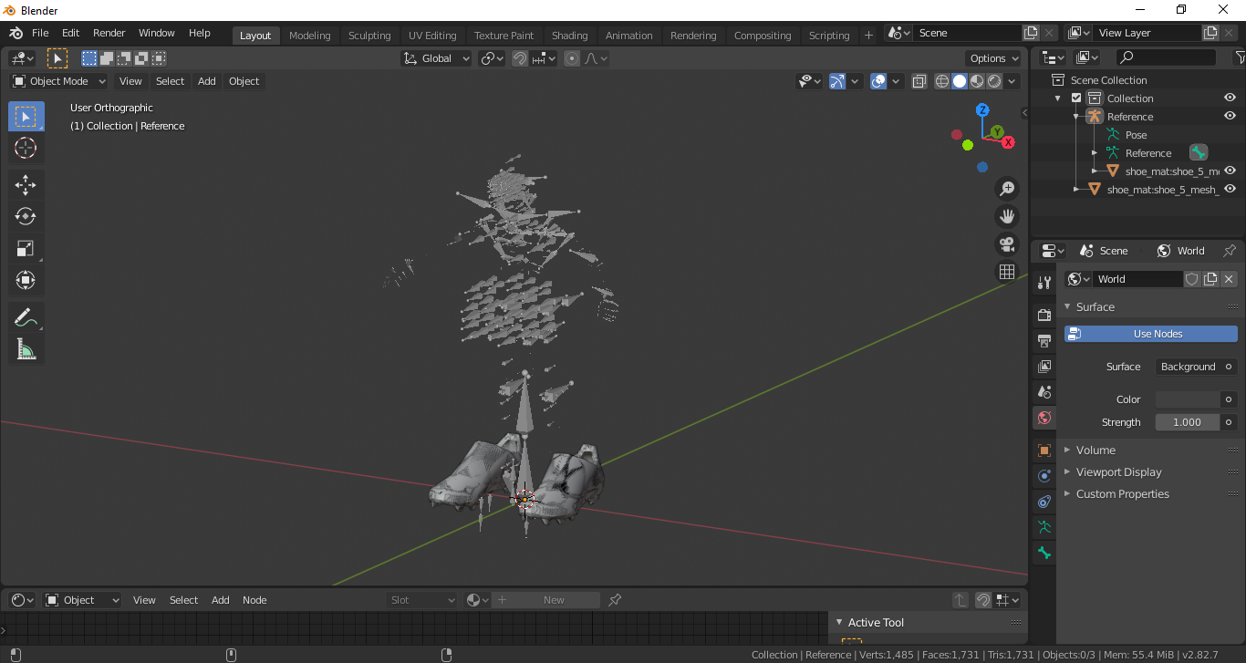Viewport: 1246px width, 663px height.
Task: Open the Add menu in 3D viewport
Action: (x=207, y=81)
